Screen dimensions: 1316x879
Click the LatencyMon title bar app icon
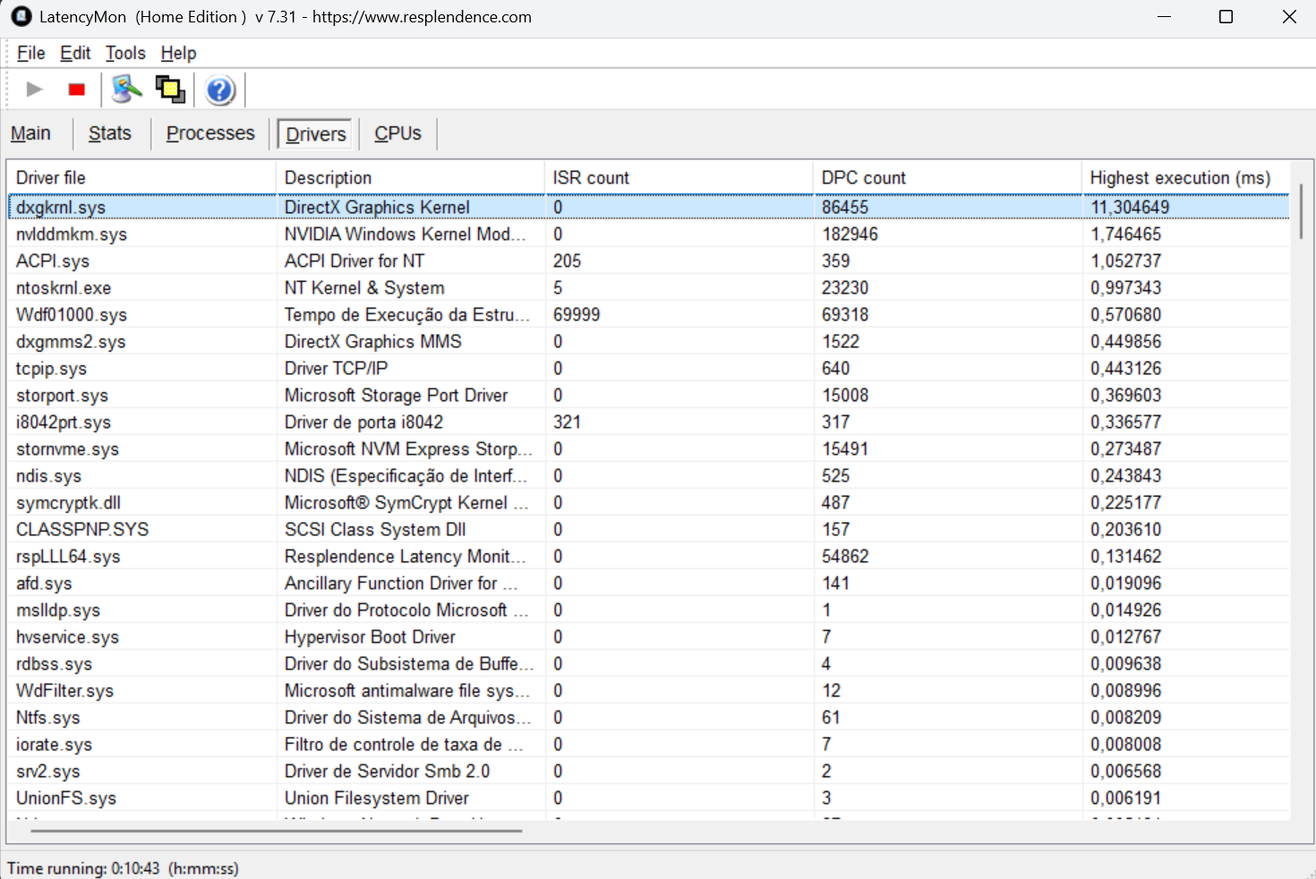click(x=21, y=16)
